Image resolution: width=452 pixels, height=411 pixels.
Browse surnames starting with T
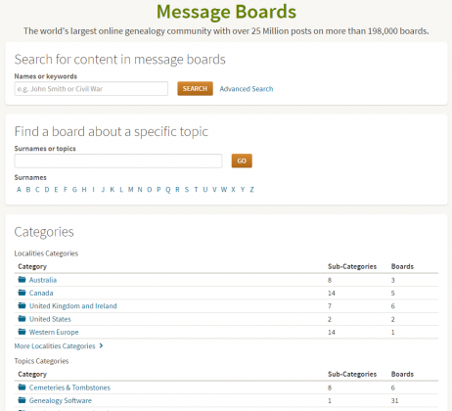196,190
